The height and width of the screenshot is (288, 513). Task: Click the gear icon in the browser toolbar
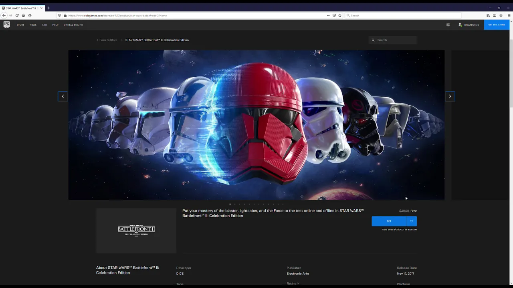30,15
